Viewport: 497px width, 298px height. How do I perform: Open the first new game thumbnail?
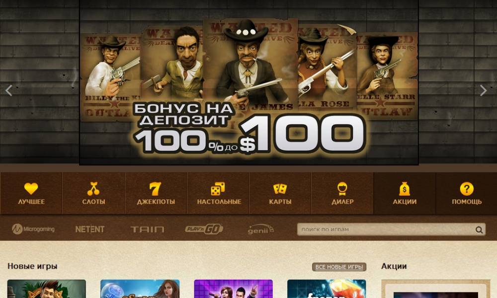pos(47,289)
